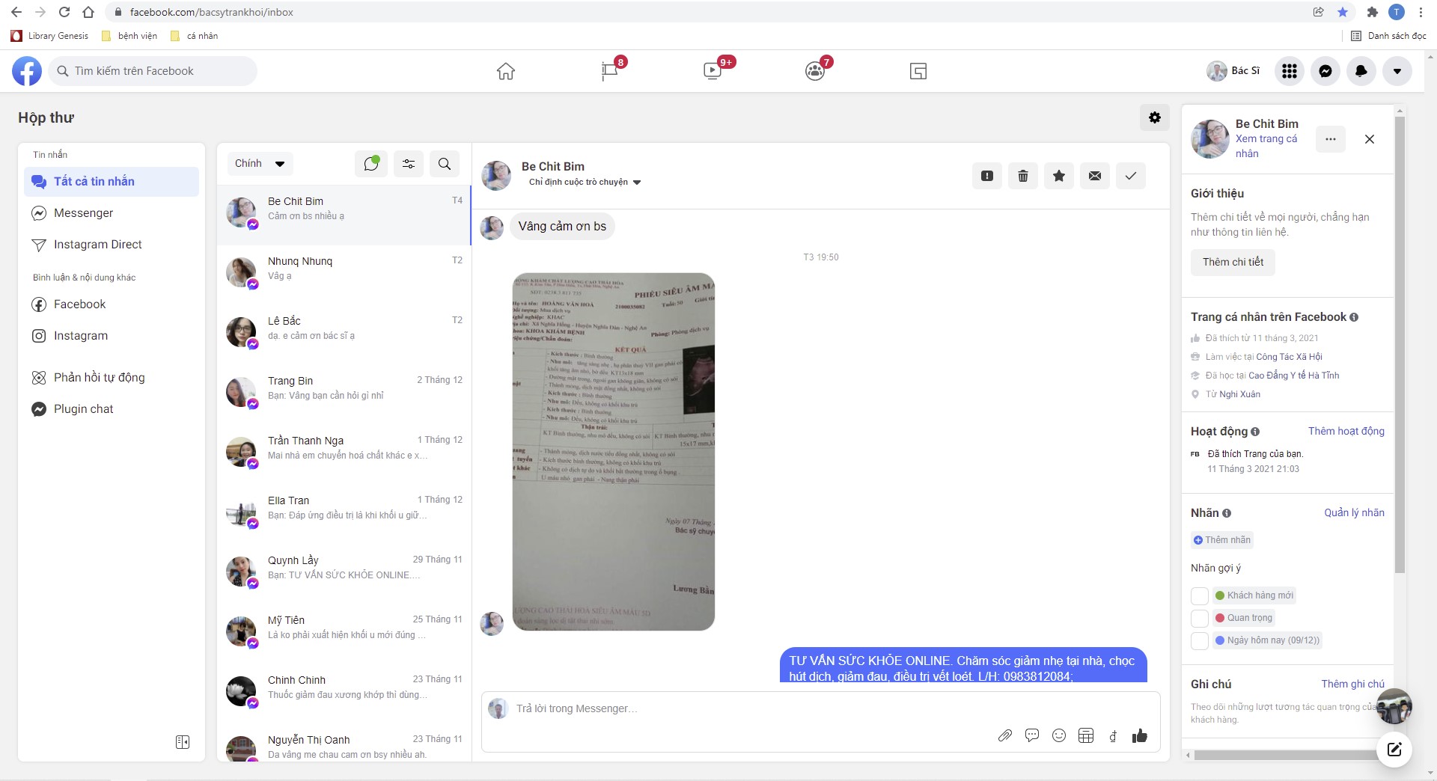
Task: Click the paperclip attach file icon
Action: [x=1004, y=735]
